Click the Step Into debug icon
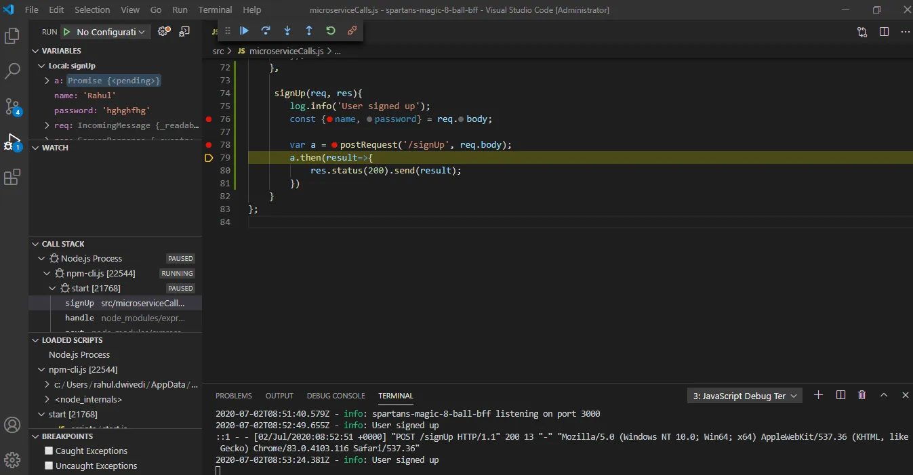 coord(287,30)
